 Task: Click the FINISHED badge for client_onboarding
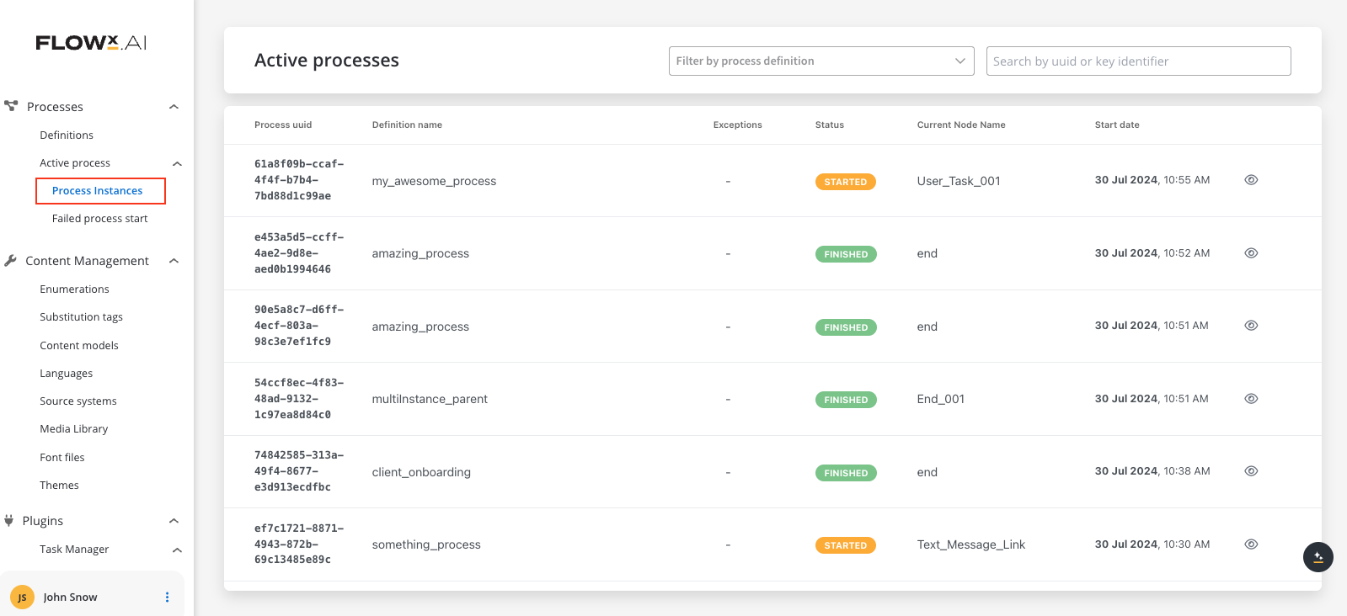[846, 473]
